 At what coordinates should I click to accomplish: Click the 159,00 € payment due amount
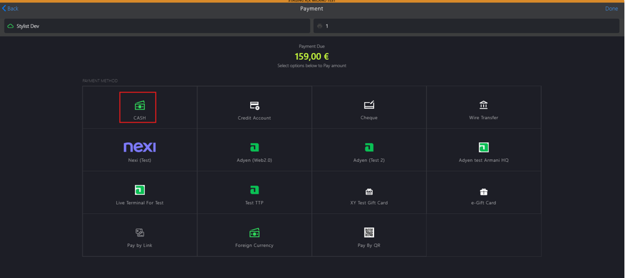tap(312, 57)
